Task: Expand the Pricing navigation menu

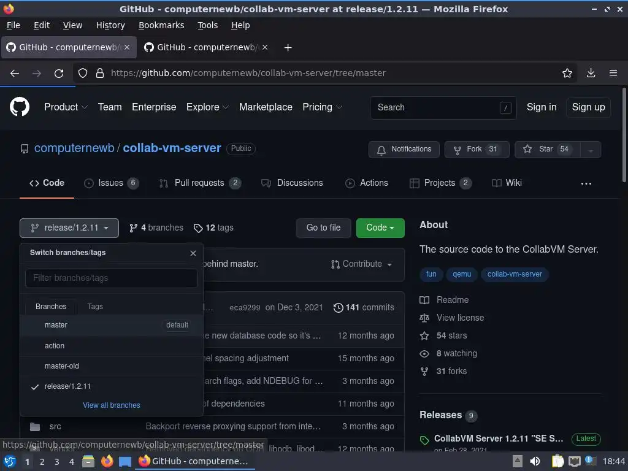Action: (322, 107)
